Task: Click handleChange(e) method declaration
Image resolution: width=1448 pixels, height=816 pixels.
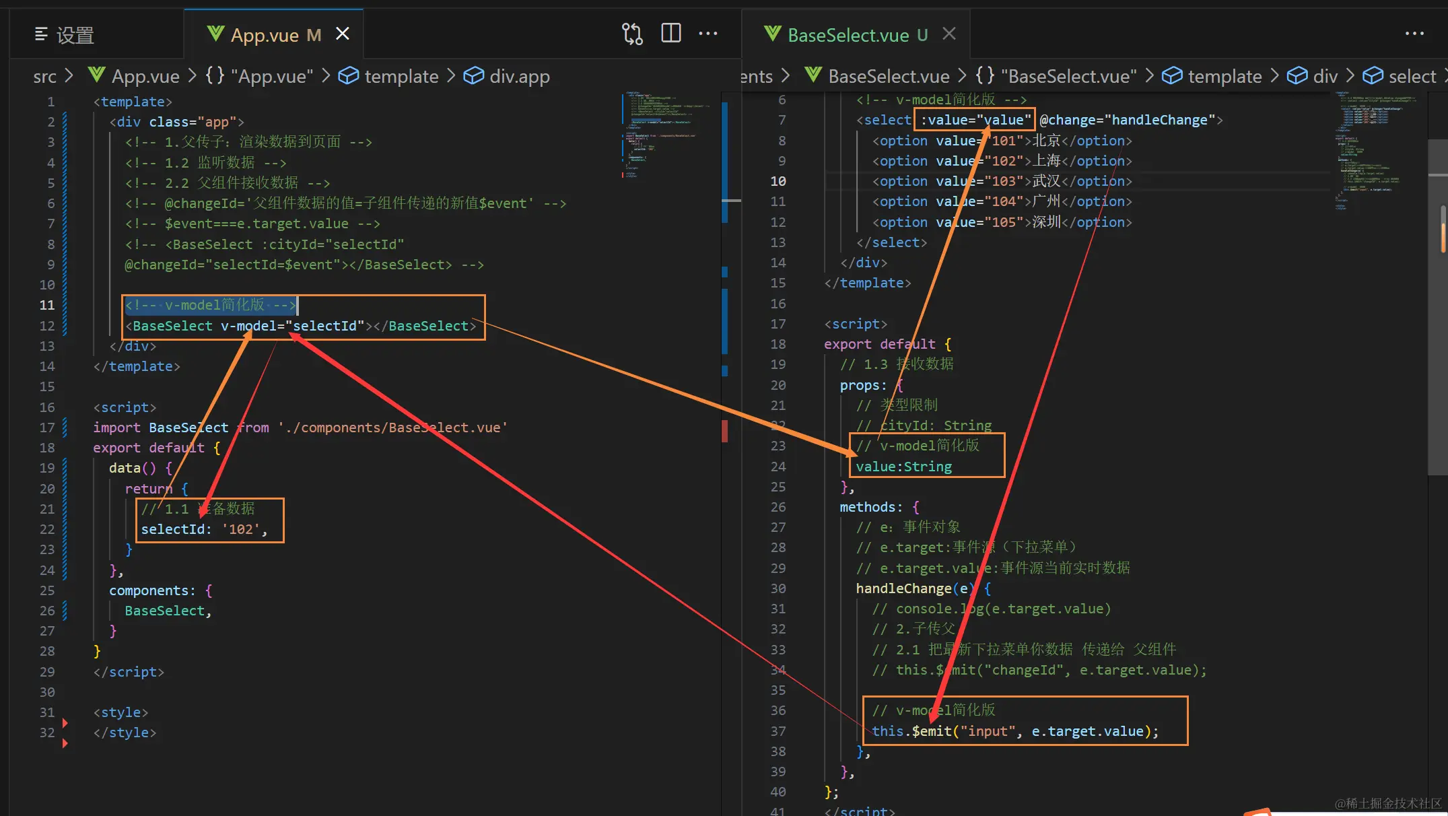Action: (x=924, y=589)
